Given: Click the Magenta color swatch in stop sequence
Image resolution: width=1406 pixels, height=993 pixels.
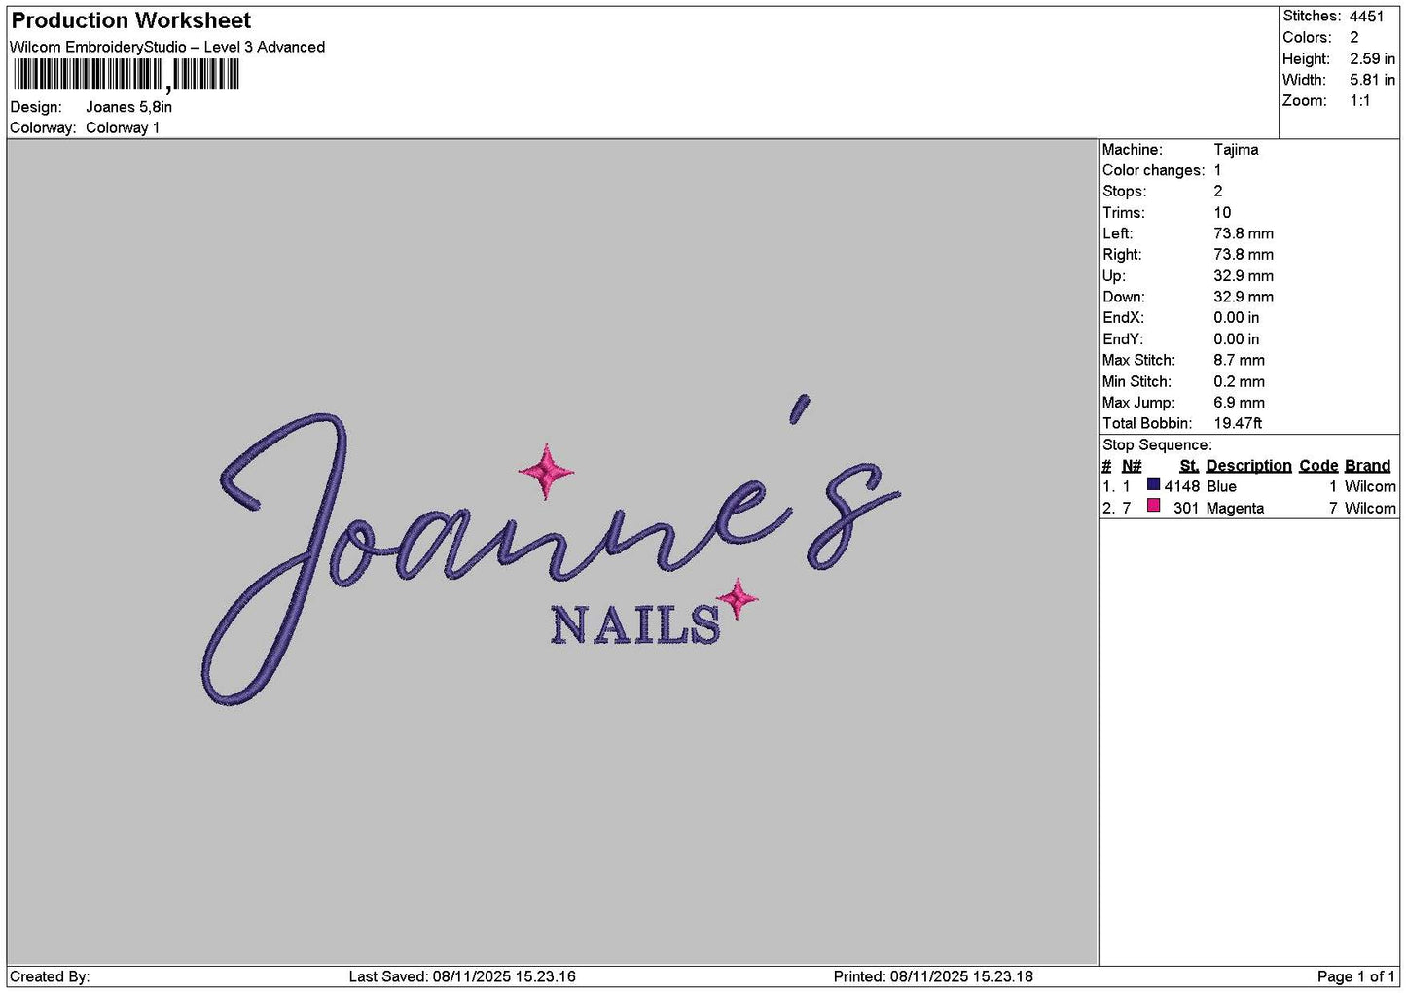Looking at the screenshot, I should coord(1153,506).
